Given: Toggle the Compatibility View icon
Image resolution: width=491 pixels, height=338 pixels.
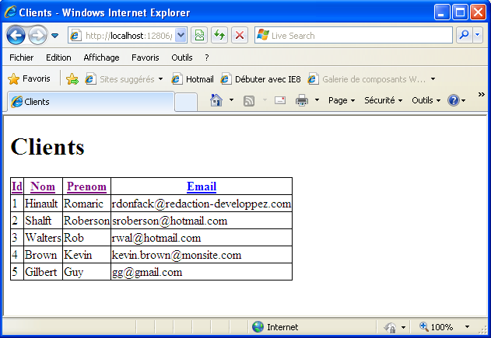Looking at the screenshot, I should click(200, 36).
